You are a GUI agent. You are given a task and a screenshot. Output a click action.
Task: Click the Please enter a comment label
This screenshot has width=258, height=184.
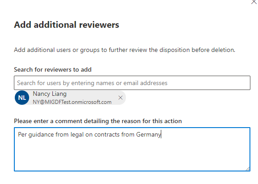[x=98, y=121]
